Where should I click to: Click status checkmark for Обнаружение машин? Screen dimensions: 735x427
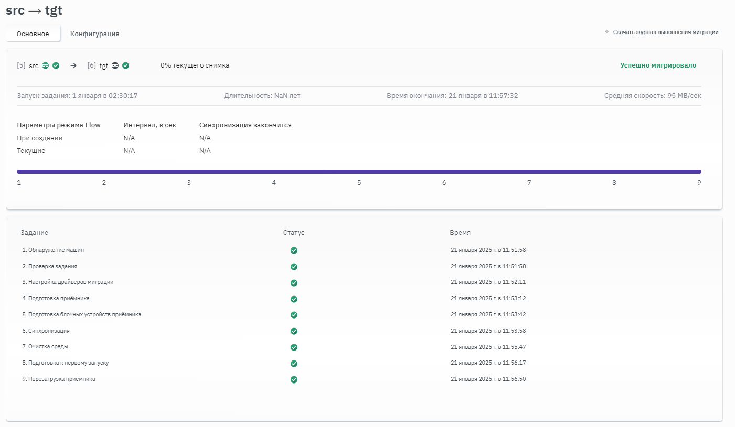point(294,250)
